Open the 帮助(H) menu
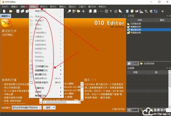 click(102, 7)
